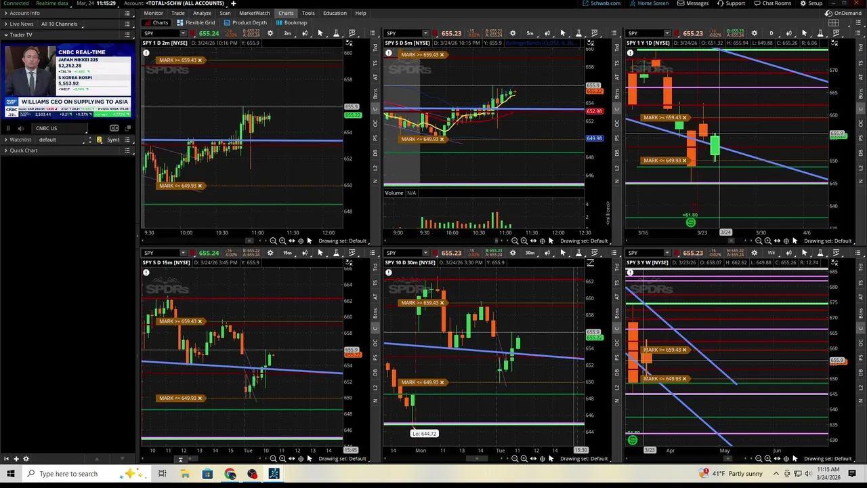The height and width of the screenshot is (488, 867).
Task: Expand the Quick Chart gadget
Action: point(5,150)
